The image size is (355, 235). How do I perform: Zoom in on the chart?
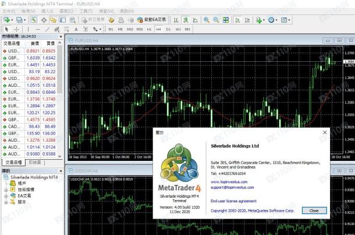tap(206, 20)
